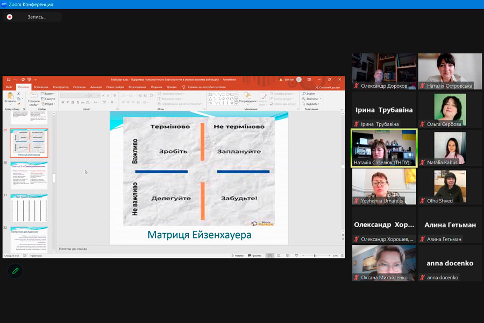484x323 pixels.
Task: Click the Save icon in PowerPoint title bar
Action: click(8, 80)
